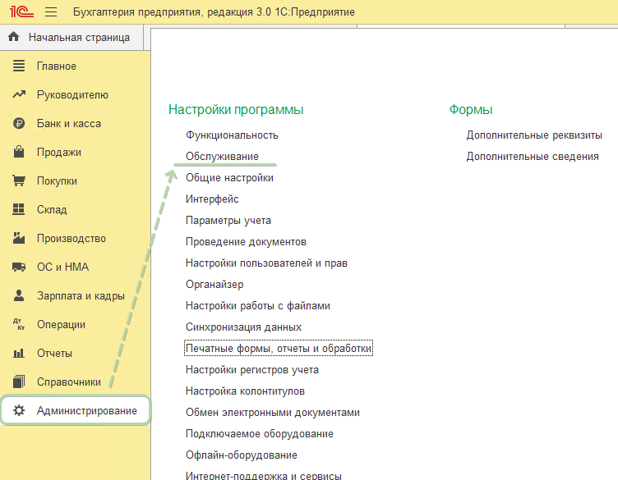Open Печатные формы, отчеты и обработки
Image resolution: width=618 pixels, height=480 pixels.
[279, 348]
